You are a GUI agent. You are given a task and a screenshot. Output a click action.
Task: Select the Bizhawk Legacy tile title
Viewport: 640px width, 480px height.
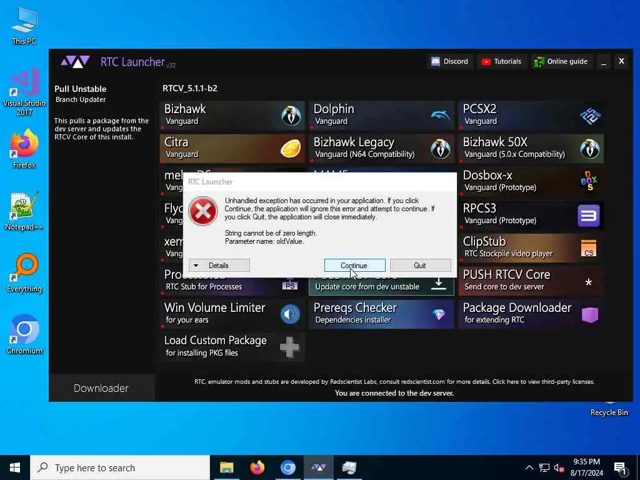[x=354, y=142]
